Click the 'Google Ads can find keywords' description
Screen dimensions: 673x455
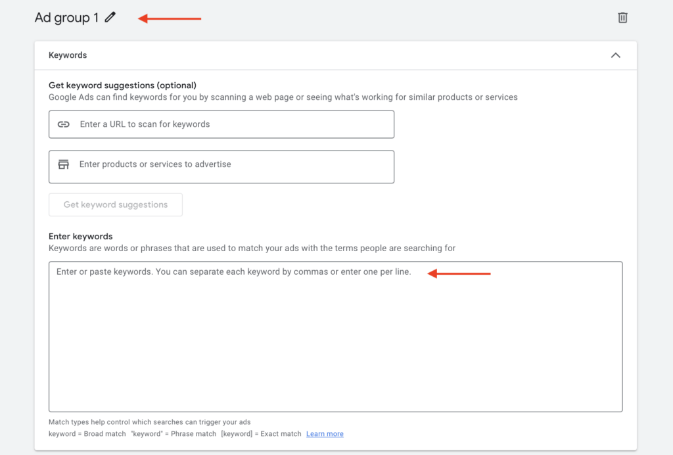283,97
